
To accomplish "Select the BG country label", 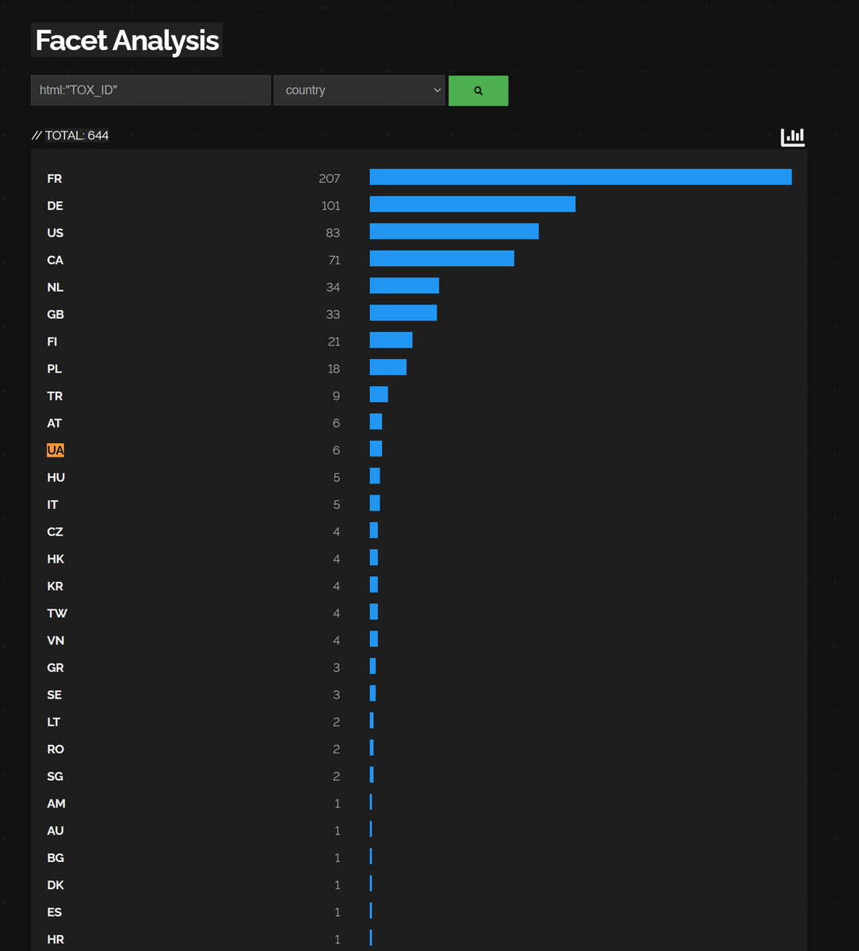I will pyautogui.click(x=55, y=857).
